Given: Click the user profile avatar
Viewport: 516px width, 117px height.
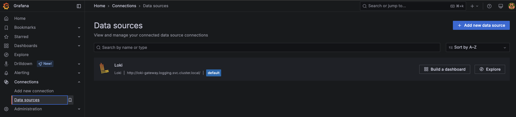Looking at the screenshot, I should pyautogui.click(x=511, y=6).
